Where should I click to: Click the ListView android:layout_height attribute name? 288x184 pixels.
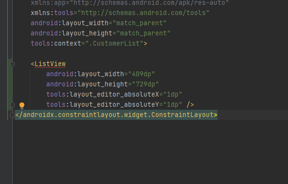87,84
